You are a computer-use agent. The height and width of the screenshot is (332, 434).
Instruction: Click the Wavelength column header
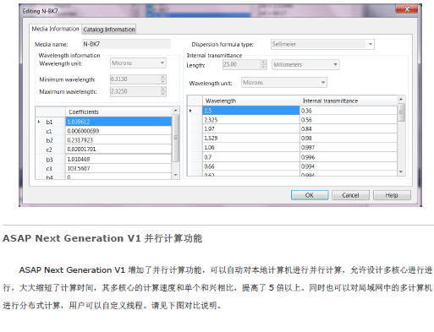[x=251, y=101]
